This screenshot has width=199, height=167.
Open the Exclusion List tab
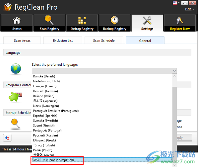(63, 41)
